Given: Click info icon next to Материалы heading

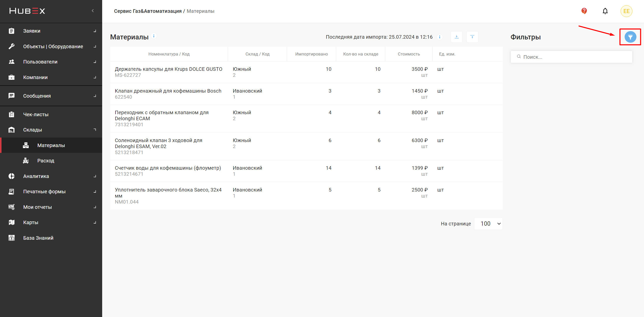Looking at the screenshot, I should pos(154,36).
